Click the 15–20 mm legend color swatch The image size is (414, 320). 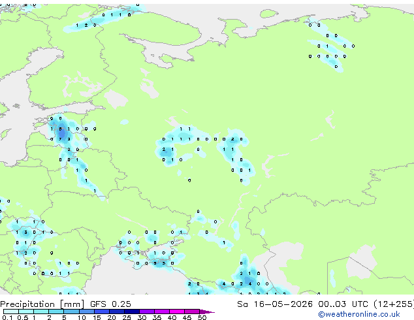[x=102, y=312]
